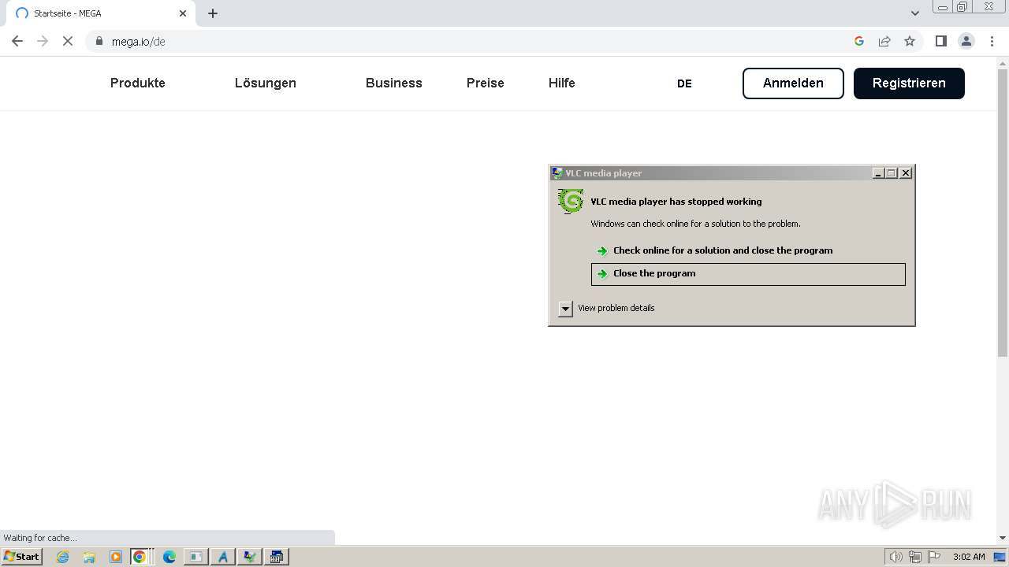Screen dimensions: 1009x567
Task: Open the VLC error taskbar item
Action: [250, 557]
